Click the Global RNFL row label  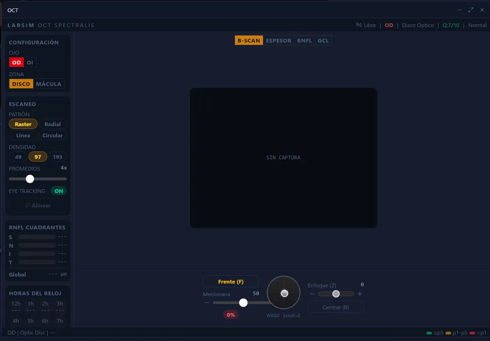(x=17, y=275)
